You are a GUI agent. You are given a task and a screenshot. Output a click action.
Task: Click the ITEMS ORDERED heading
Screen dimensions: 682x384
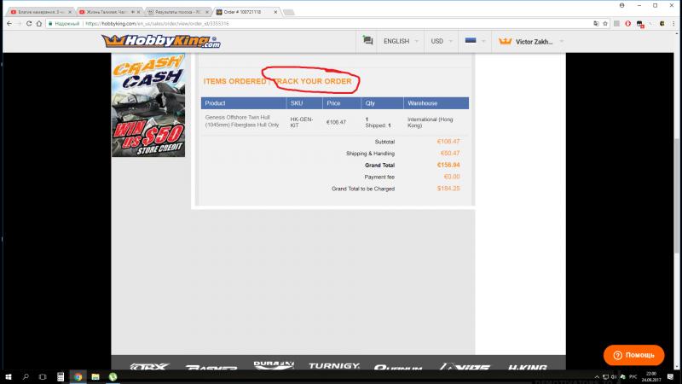pos(234,81)
